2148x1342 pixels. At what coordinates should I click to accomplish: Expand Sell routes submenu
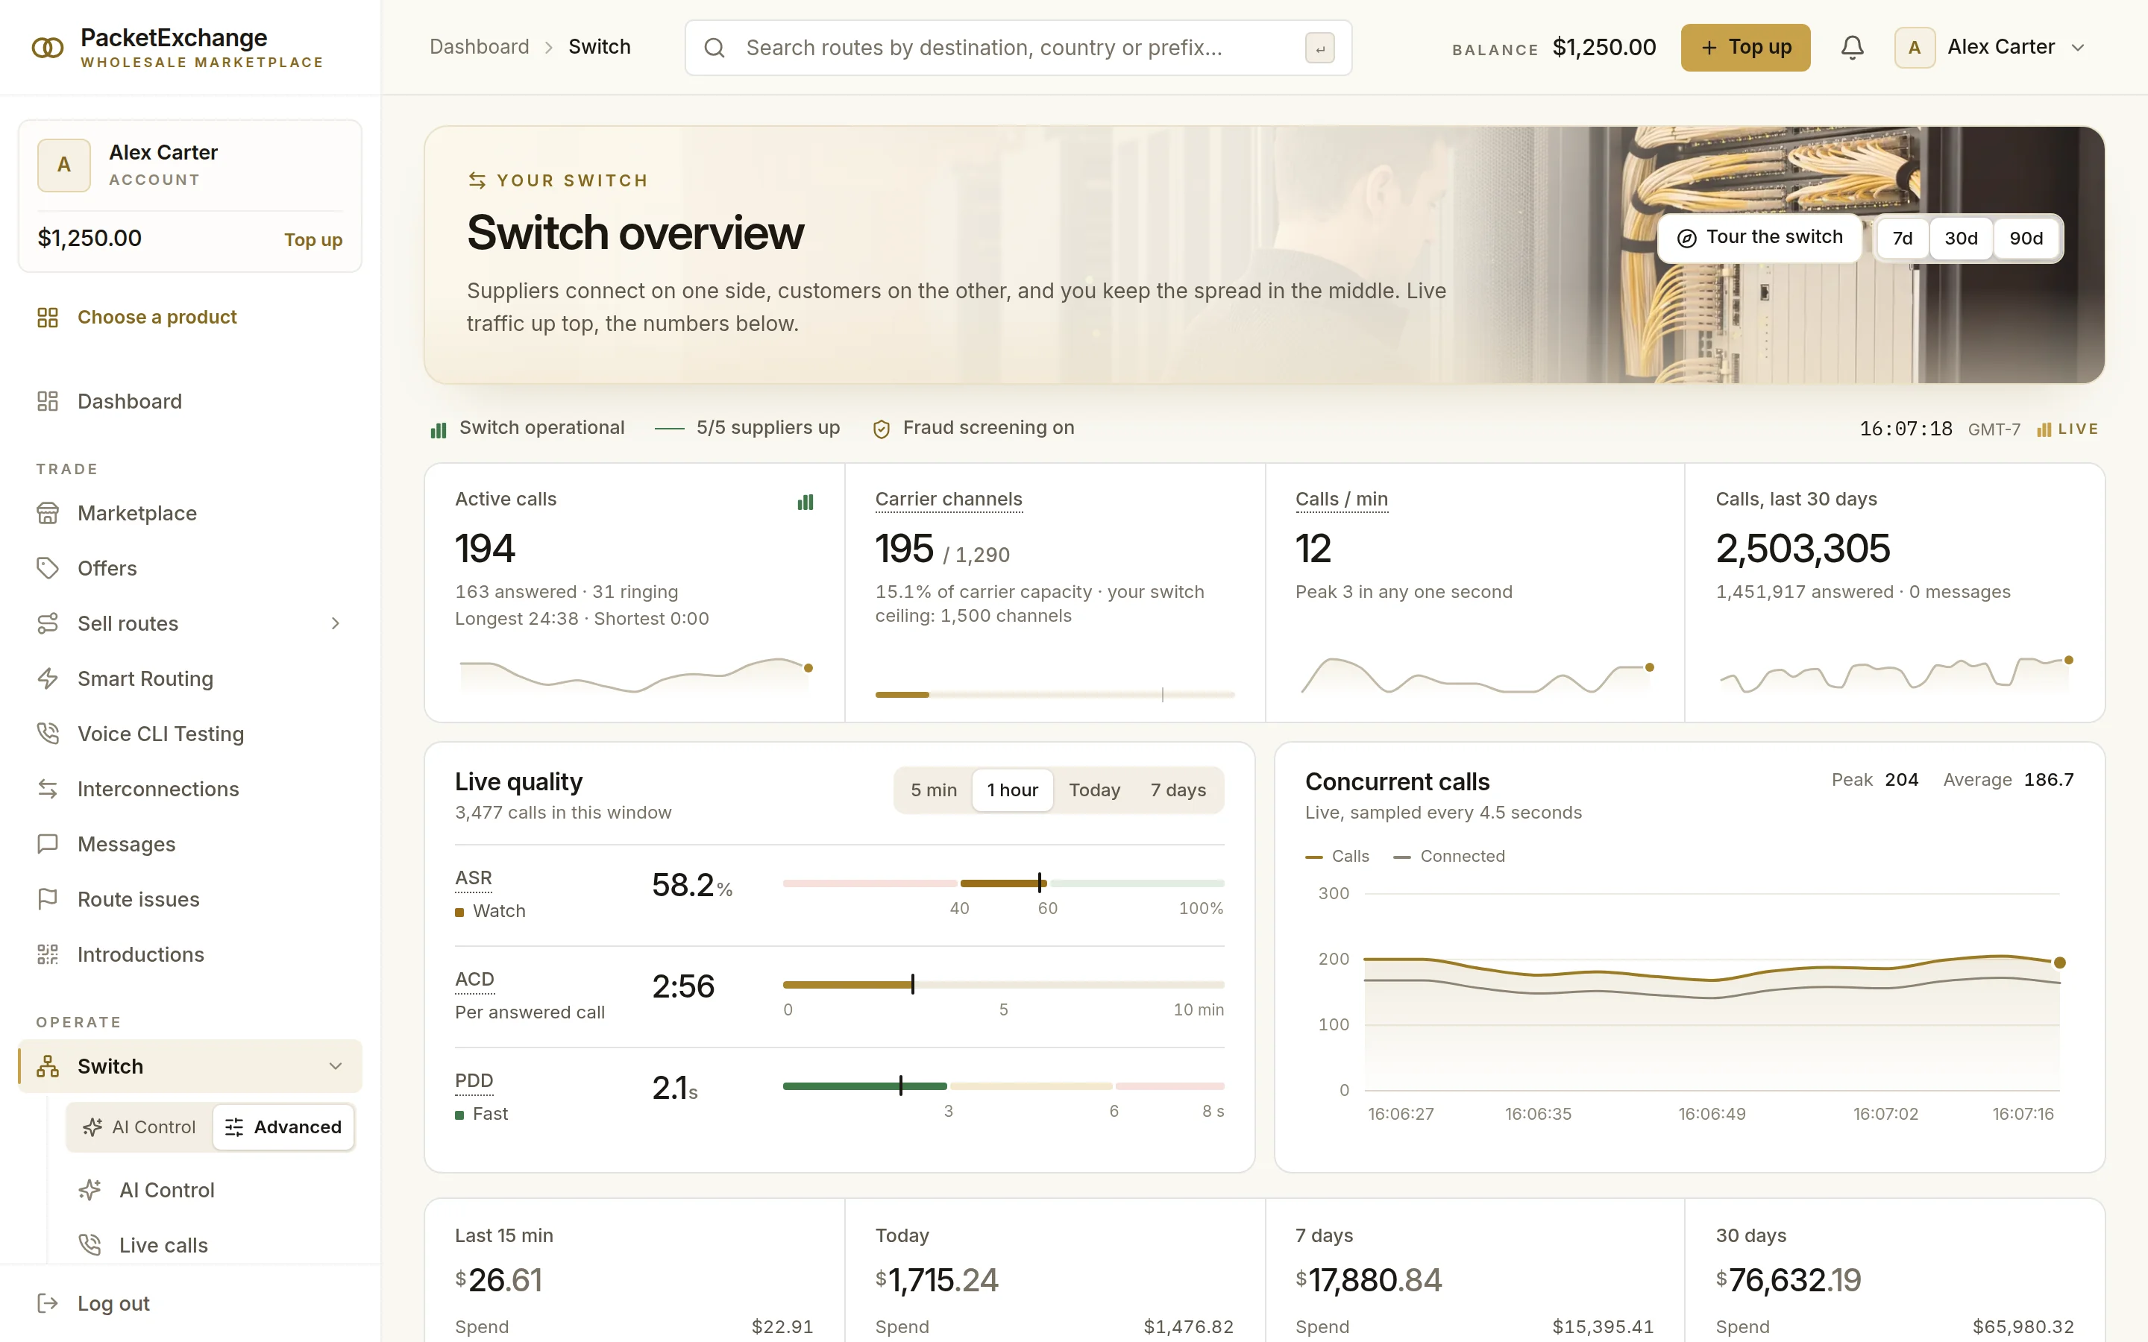(x=336, y=623)
